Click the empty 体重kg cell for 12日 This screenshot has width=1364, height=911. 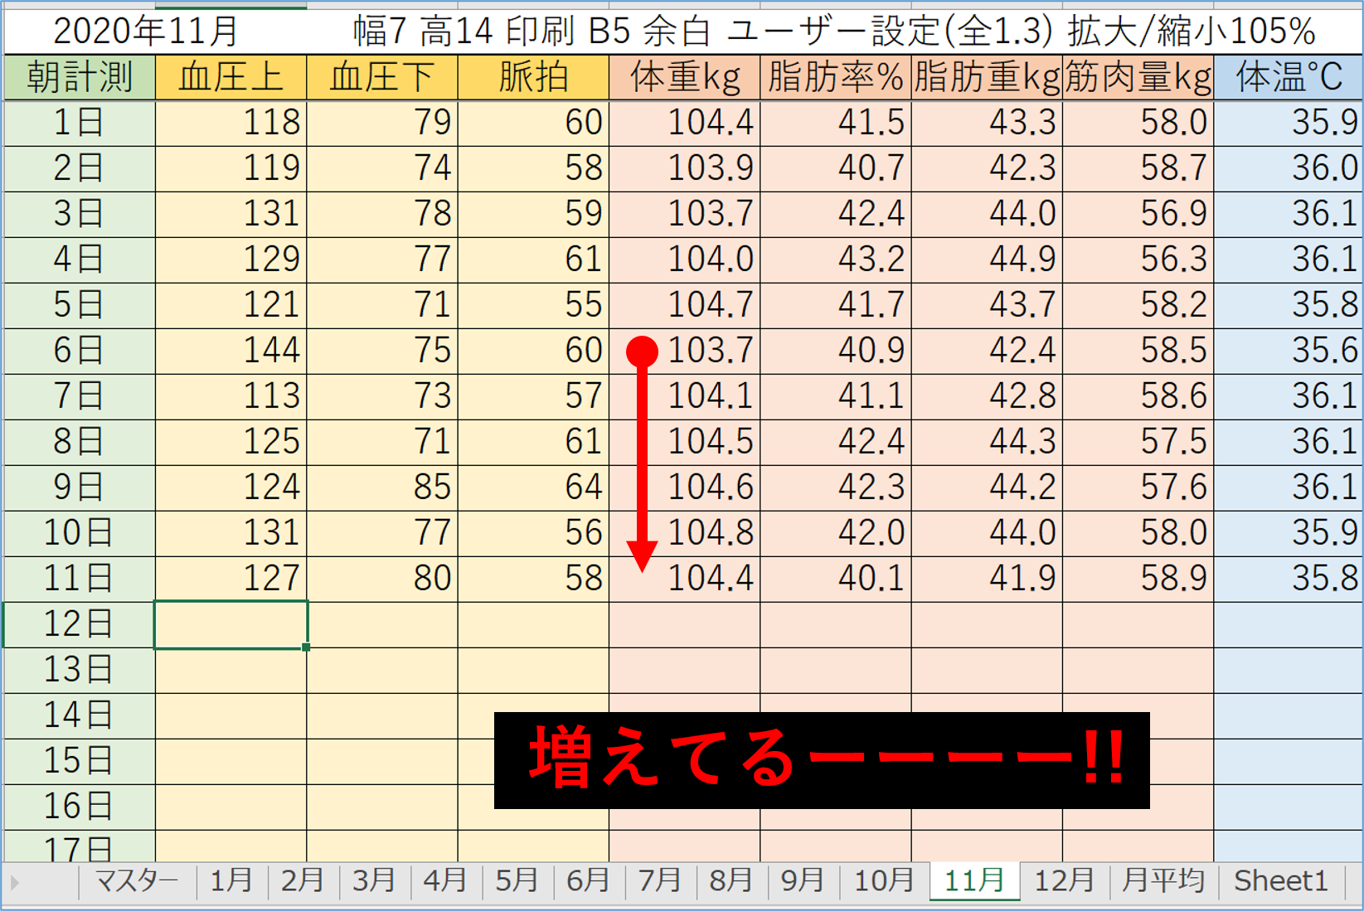[685, 624]
